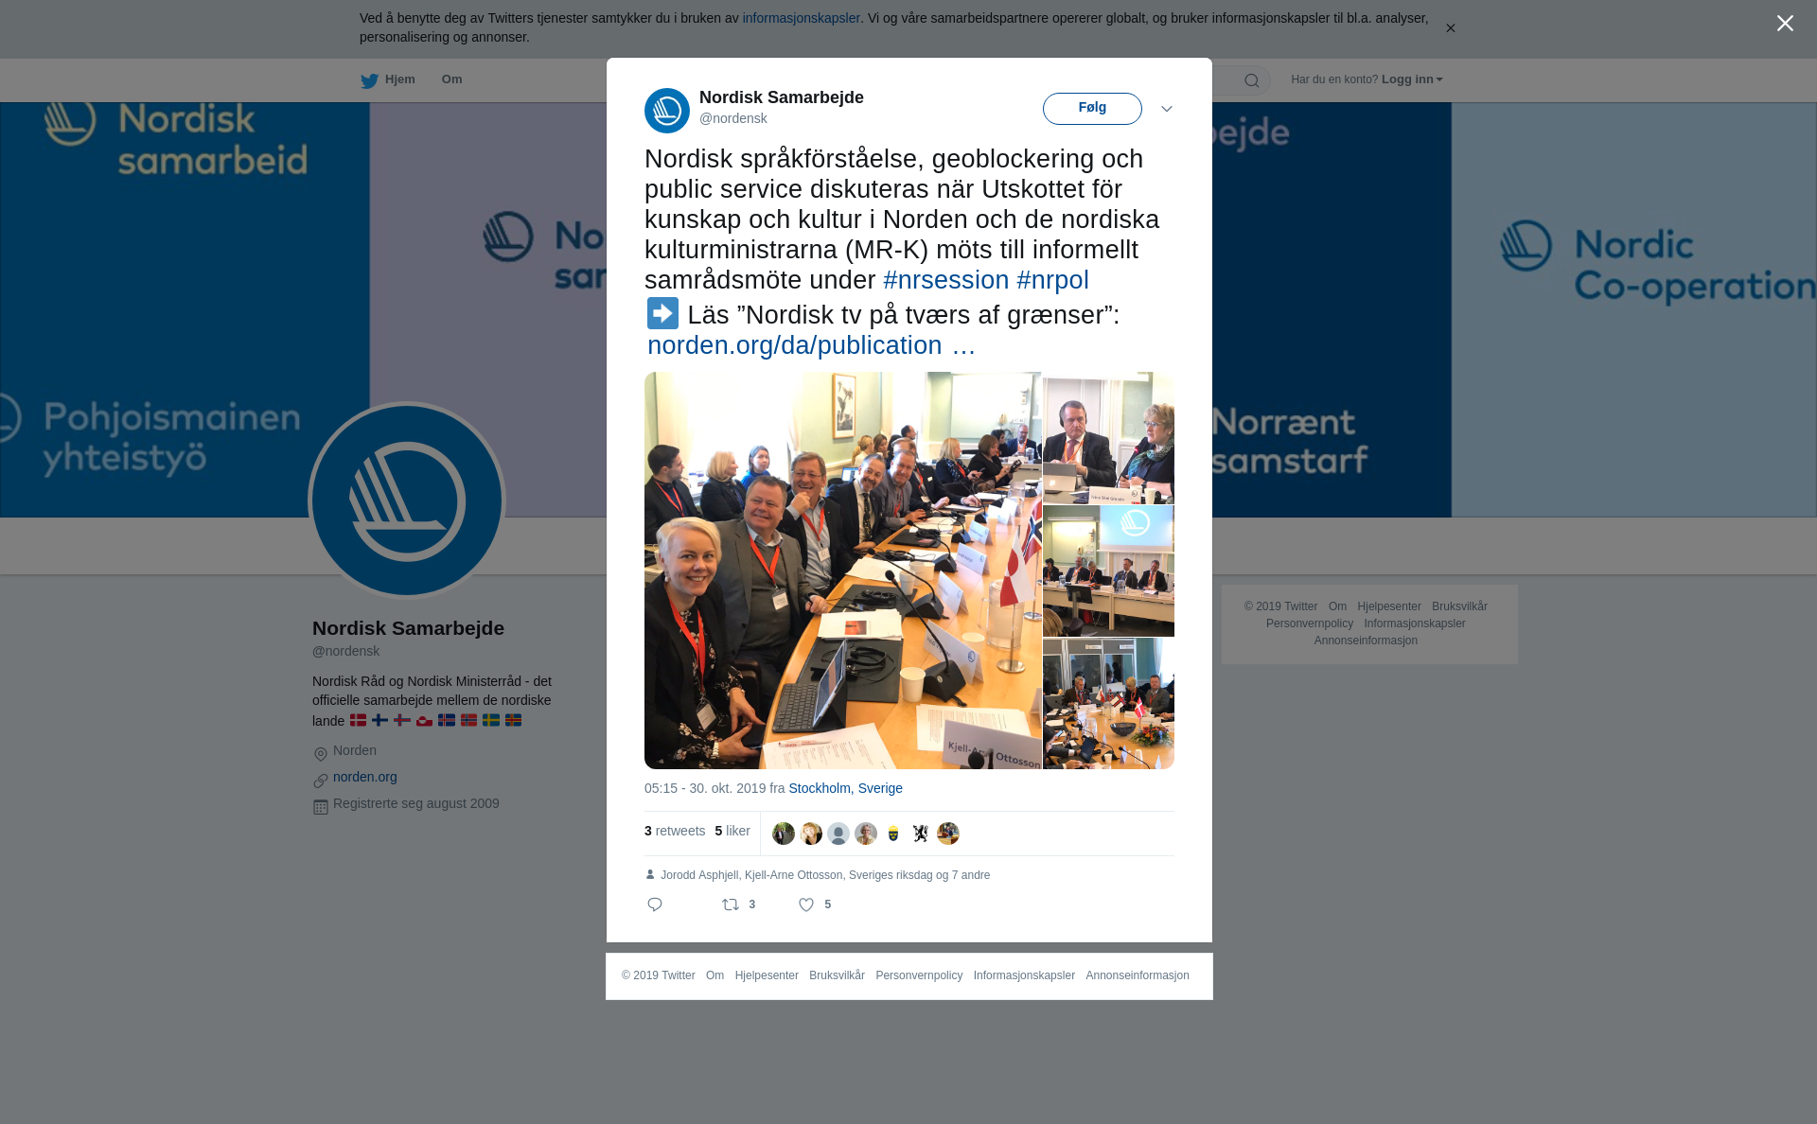Screen dimensions: 1817x1124
Task: Expand the tweet options chevron beside Følg
Action: click(x=1167, y=109)
